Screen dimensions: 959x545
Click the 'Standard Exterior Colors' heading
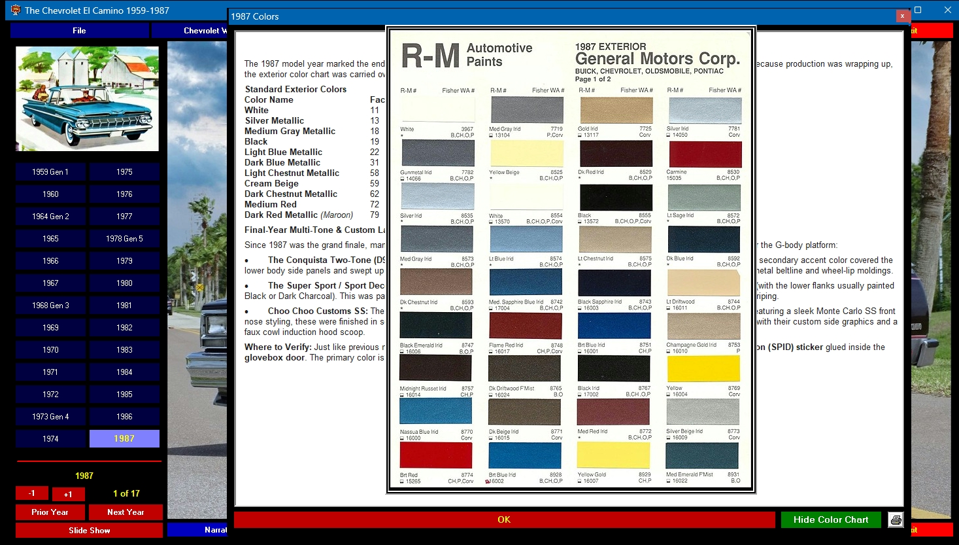tap(295, 89)
